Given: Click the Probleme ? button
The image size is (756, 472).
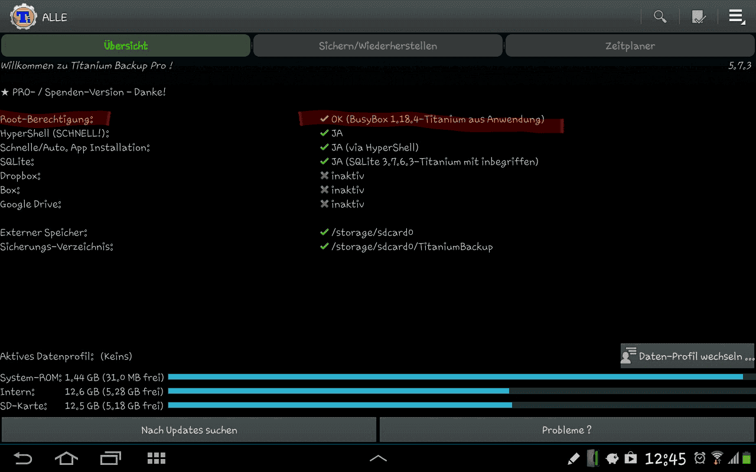Looking at the screenshot, I should click(x=567, y=430).
